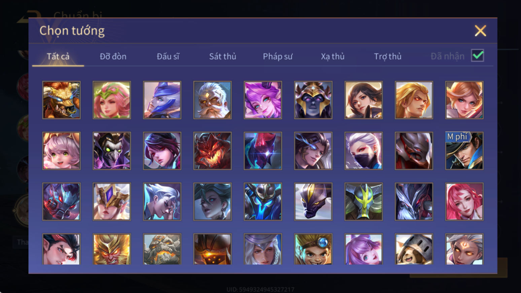Select the rock golem hero portrait
Screen dimensions: 521x293
point(162,249)
